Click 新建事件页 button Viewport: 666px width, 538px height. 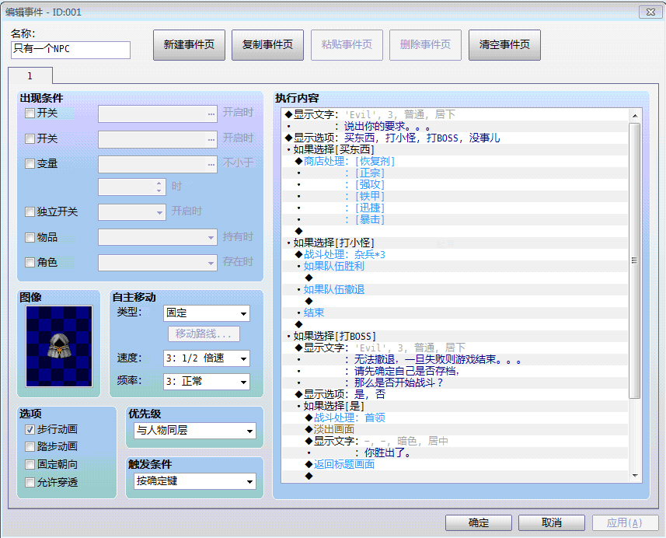[x=189, y=44]
